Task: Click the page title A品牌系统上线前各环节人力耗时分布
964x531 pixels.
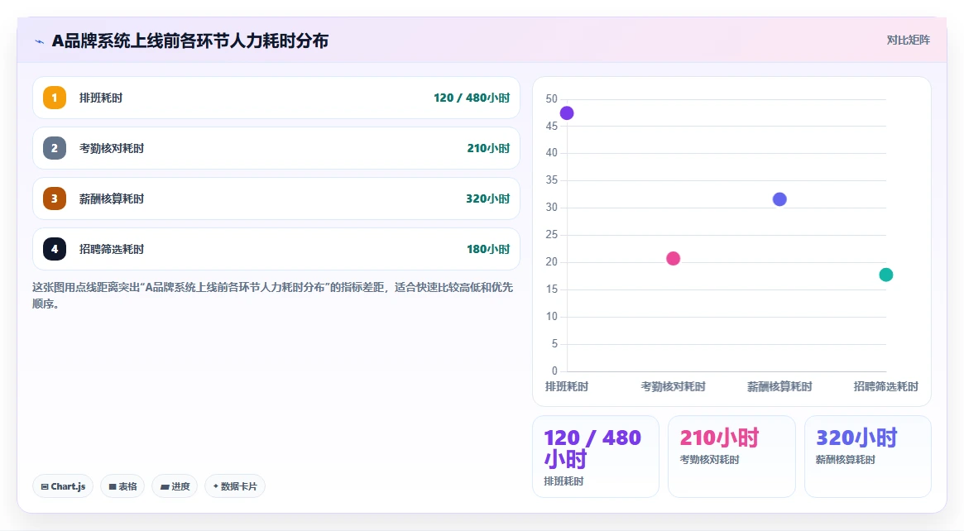Action: pyautogui.click(x=190, y=41)
